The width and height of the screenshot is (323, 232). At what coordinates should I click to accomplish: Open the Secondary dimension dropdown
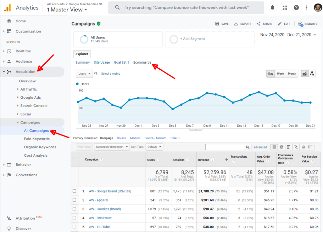pyautogui.click(x=112, y=147)
